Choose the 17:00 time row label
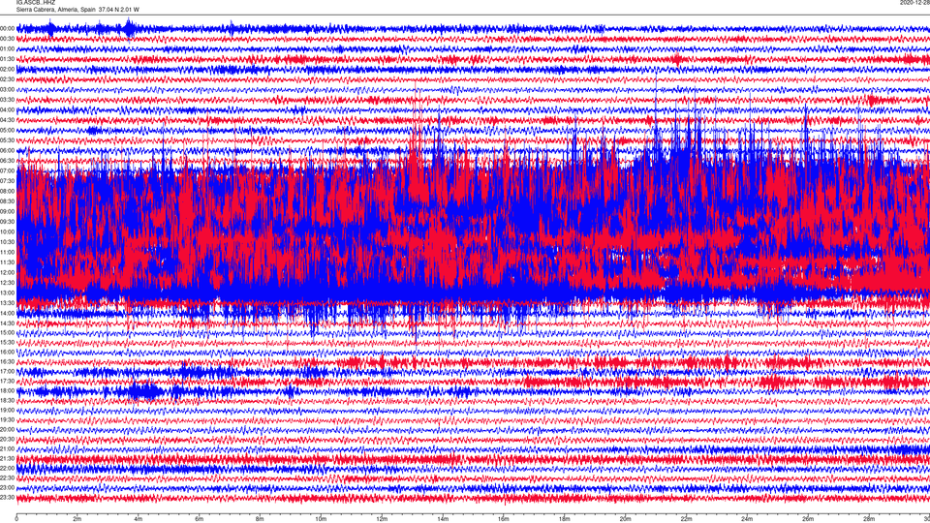Image resolution: width=930 pixels, height=523 pixels. (8, 371)
